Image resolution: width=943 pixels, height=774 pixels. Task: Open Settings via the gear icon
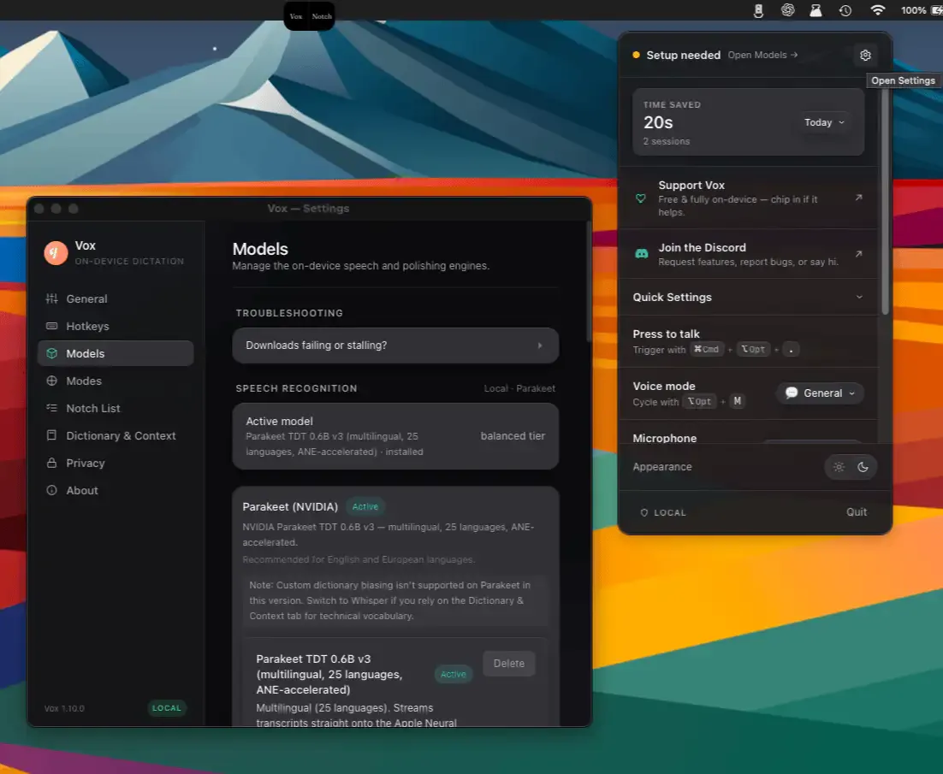[865, 56]
